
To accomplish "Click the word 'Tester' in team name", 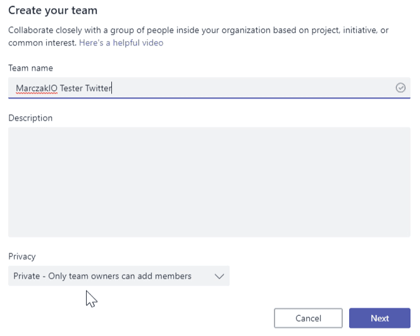I will [71, 89].
